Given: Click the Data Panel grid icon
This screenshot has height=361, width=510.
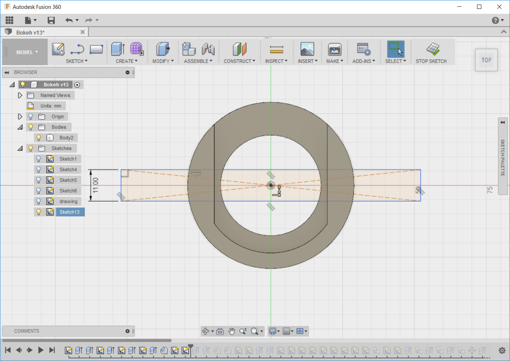Looking at the screenshot, I should pos(10,21).
